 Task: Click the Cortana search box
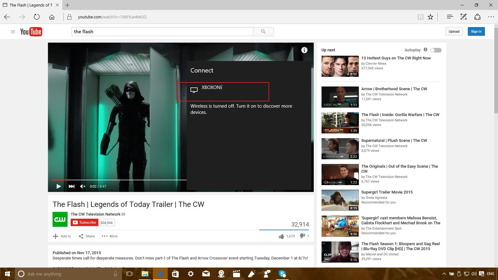pyautogui.click(x=68, y=274)
